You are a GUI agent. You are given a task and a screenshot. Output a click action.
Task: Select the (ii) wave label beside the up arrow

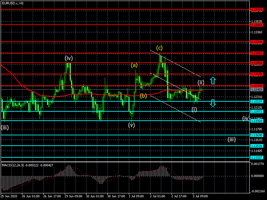click(x=201, y=83)
